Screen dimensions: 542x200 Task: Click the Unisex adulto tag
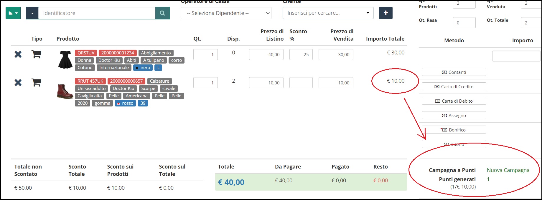pyautogui.click(x=92, y=89)
